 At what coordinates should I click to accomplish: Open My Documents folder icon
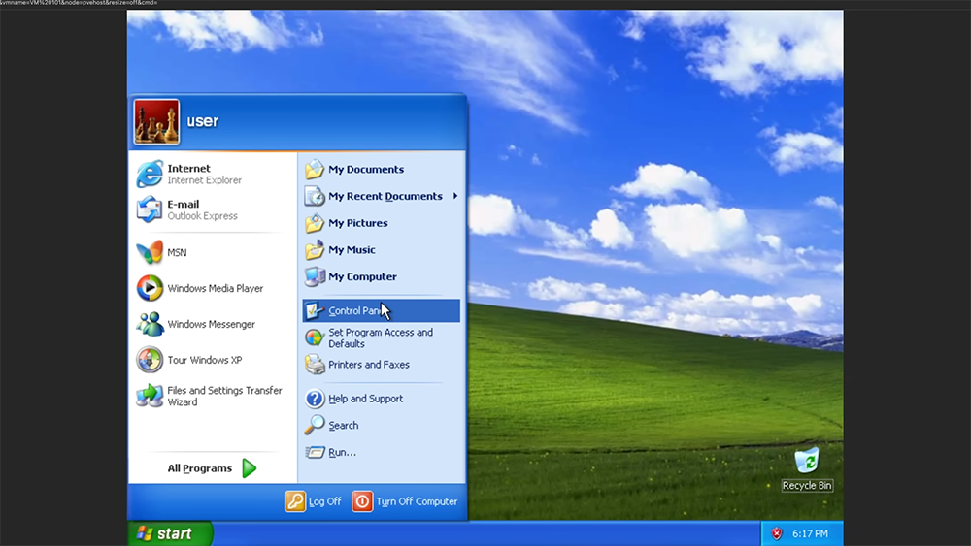315,169
